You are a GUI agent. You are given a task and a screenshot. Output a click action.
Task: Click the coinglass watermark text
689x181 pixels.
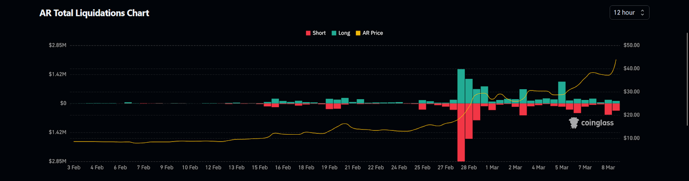pyautogui.click(x=597, y=123)
